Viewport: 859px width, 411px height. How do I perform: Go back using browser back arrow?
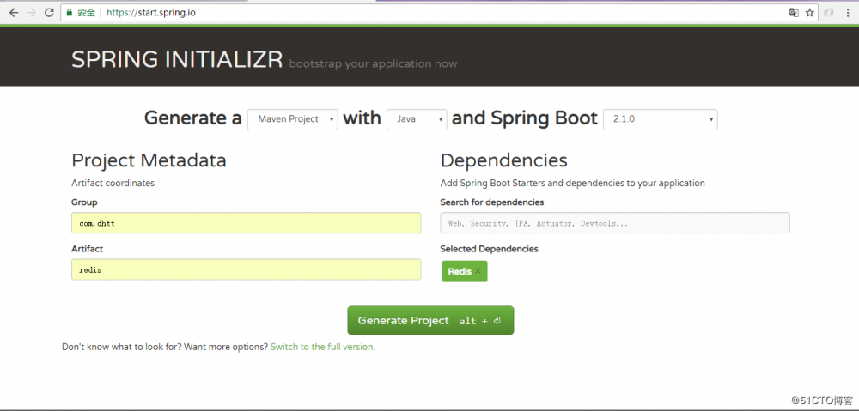(x=14, y=13)
